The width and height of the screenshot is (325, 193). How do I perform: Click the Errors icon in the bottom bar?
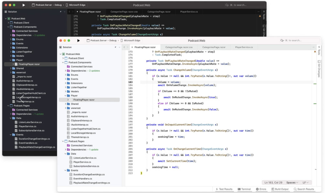point(257,189)
